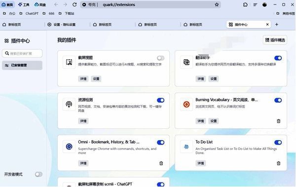Open a new tab with plus button
Image resolution: width=296 pixels, height=187 pixels.
point(277,25)
